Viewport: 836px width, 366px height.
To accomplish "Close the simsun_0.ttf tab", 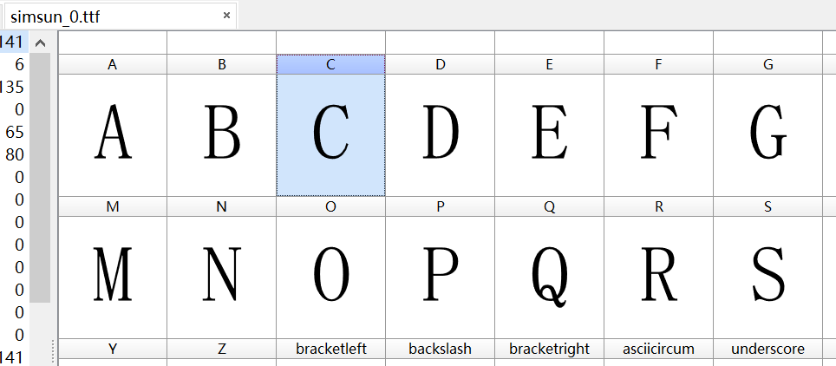I will tap(227, 16).
